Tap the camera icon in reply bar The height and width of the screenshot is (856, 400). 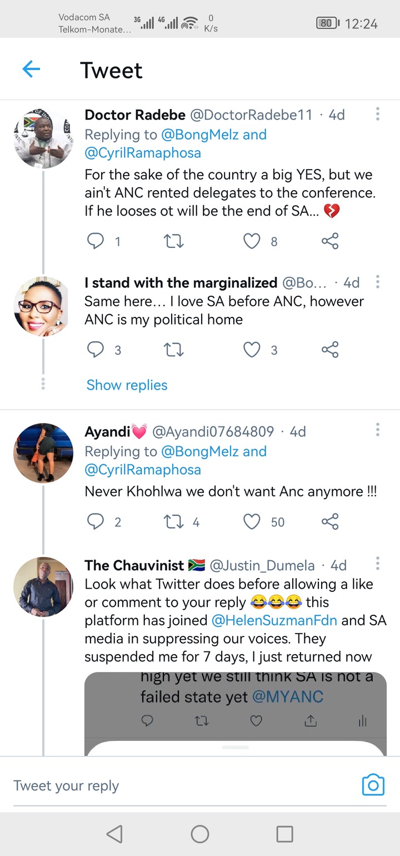tap(373, 785)
